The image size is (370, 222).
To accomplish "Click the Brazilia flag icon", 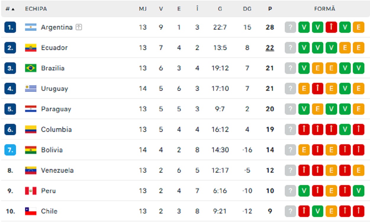I will click(30, 68).
